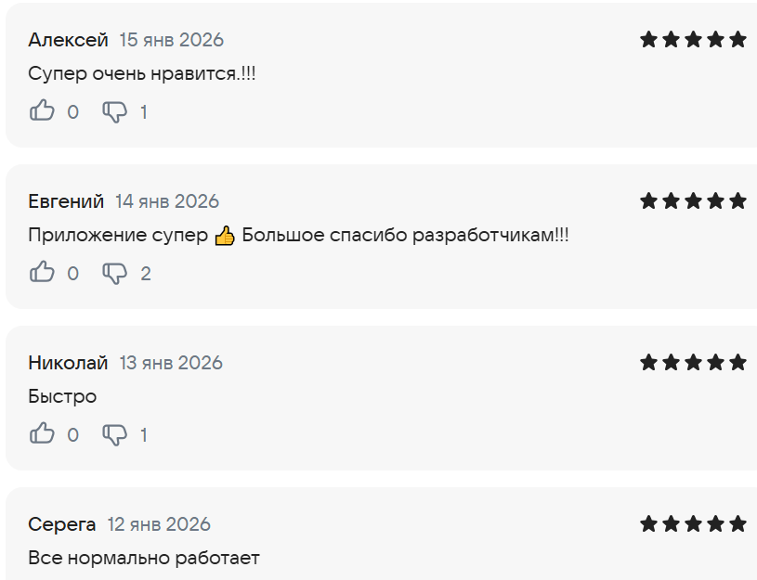Screen dimensions: 757x580
Task: Like Алексей's review with thumbs up
Action: 43,111
